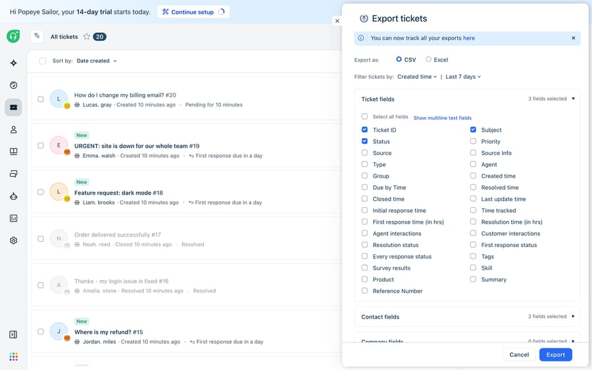
Task: Check the Product field
Action: (x=364, y=279)
